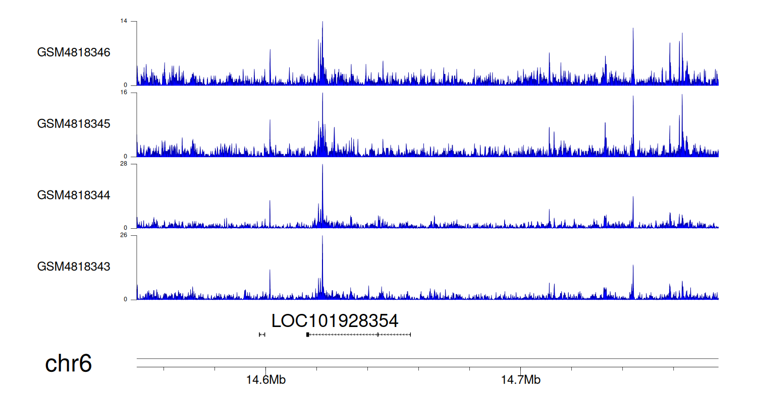
Task: Click y-axis maximum value 26
Action: 124,235
